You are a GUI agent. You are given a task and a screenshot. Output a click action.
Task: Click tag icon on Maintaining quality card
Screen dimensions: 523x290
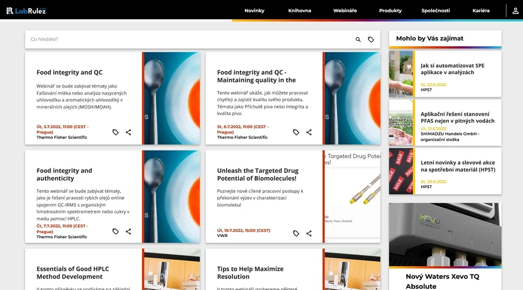pos(296,132)
